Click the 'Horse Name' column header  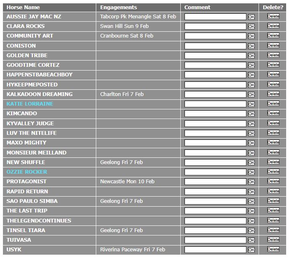[x=23, y=7]
